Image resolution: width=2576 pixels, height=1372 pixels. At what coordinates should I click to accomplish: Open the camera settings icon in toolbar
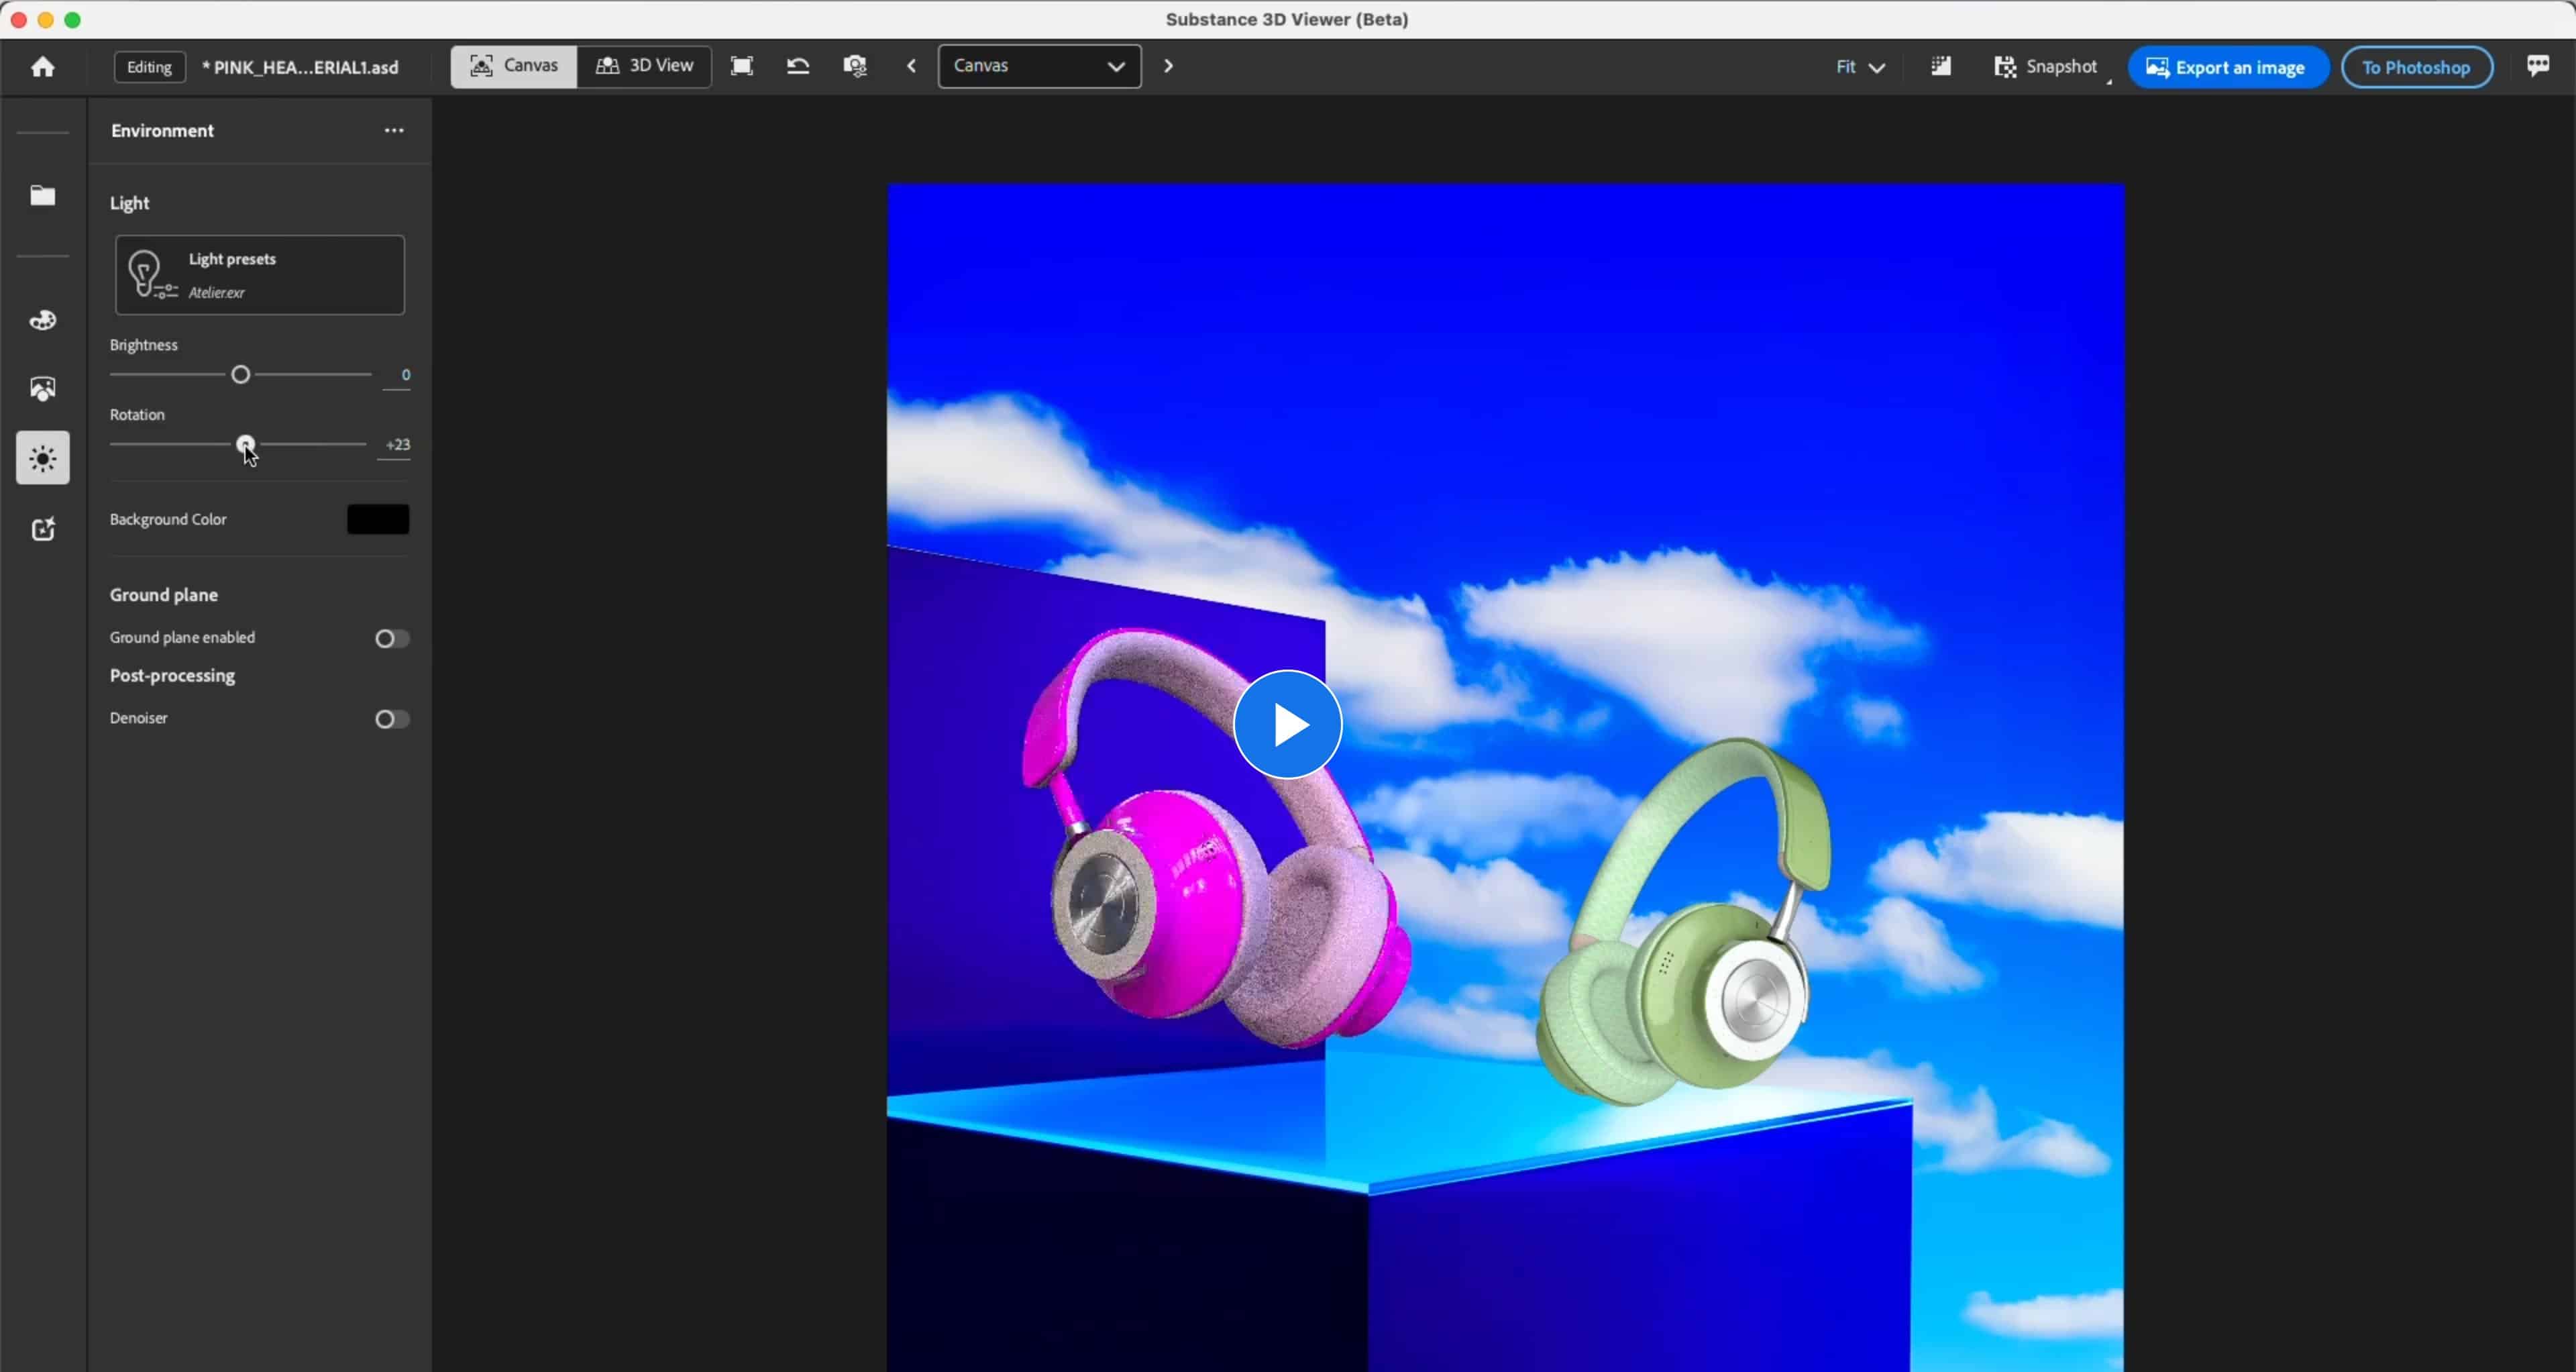[x=856, y=66]
